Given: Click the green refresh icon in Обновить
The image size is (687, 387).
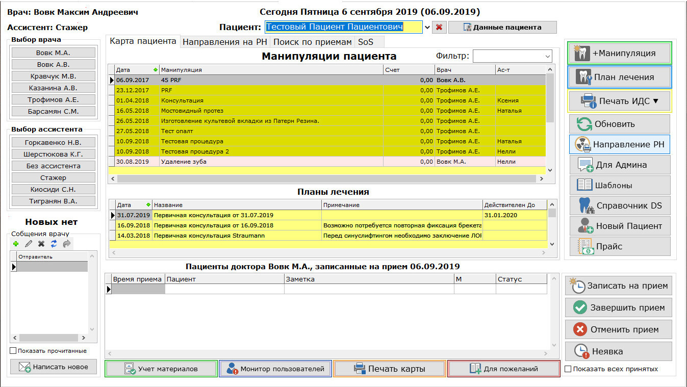Looking at the screenshot, I should coord(584,124).
